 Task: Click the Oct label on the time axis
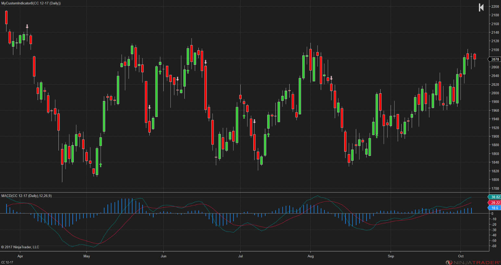[x=461, y=256]
